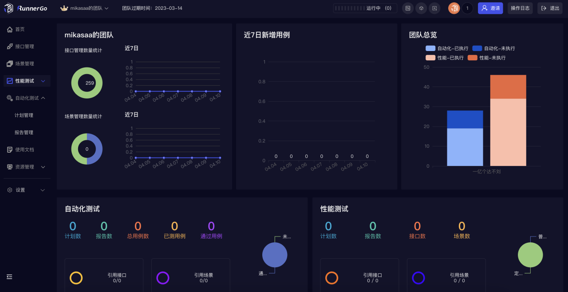Viewport: 568px width, 292px height.
Task: Expand the 设置 submenu chevron
Action: (x=43, y=190)
